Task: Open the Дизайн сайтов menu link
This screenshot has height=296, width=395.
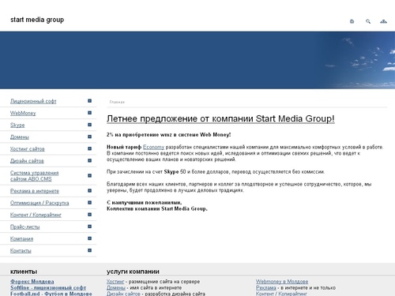Action: pos(27,161)
